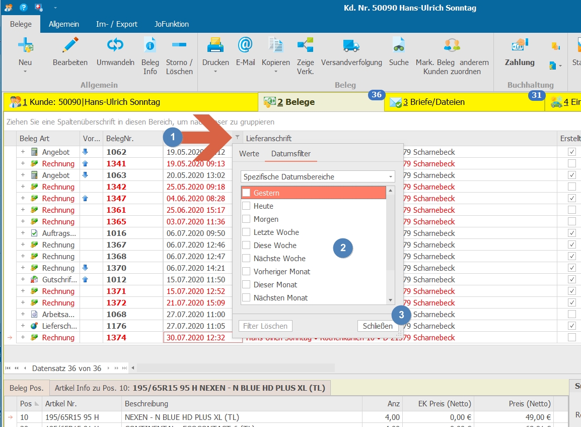The width and height of the screenshot is (581, 427).
Task: Select the 2 Belege tab
Action: pyautogui.click(x=321, y=102)
